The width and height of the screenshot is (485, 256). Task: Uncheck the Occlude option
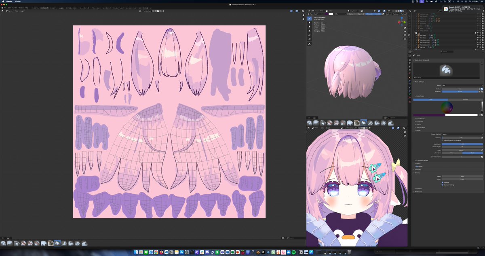click(443, 182)
